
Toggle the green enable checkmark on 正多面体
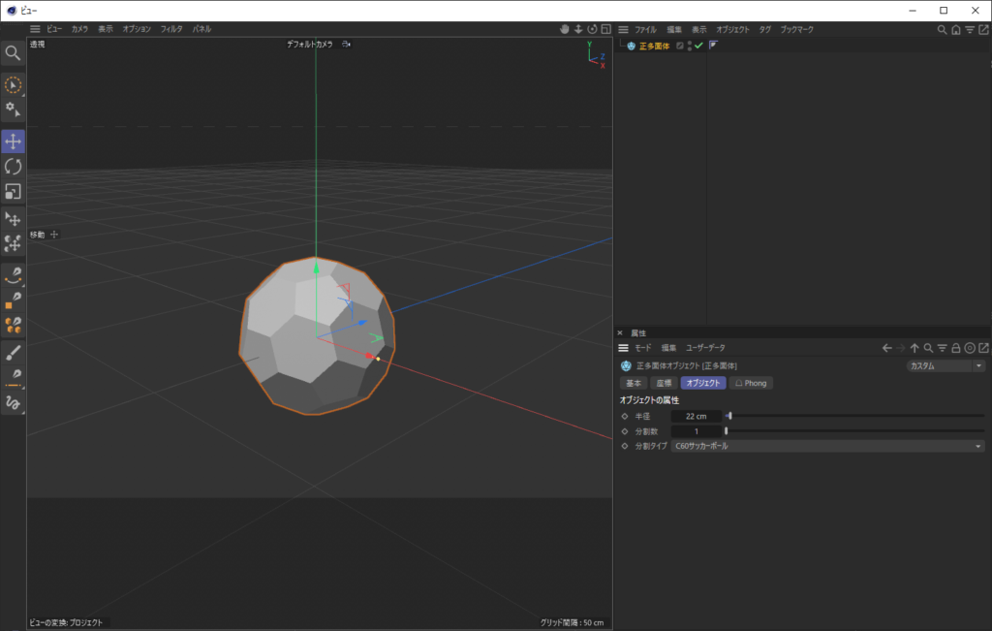click(698, 46)
